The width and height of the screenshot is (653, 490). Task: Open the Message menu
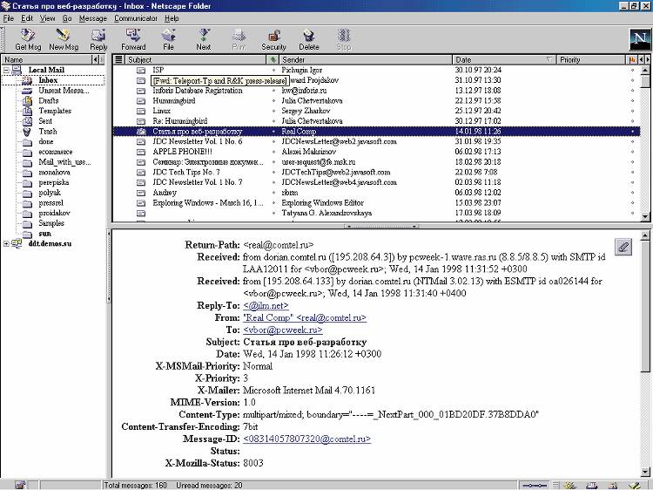point(93,18)
